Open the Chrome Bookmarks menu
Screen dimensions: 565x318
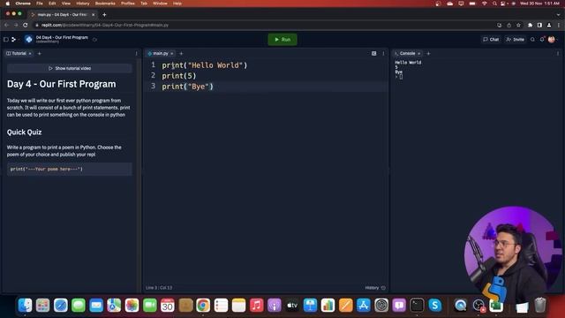105,4
